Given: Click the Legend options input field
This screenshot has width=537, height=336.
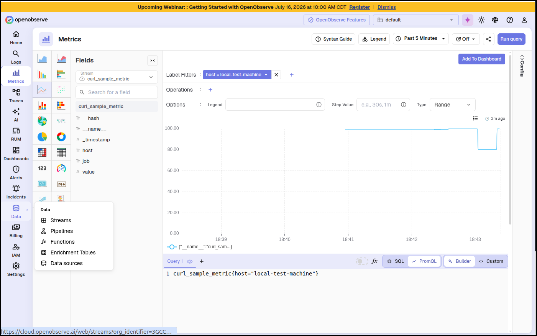Looking at the screenshot, I should click(x=275, y=105).
